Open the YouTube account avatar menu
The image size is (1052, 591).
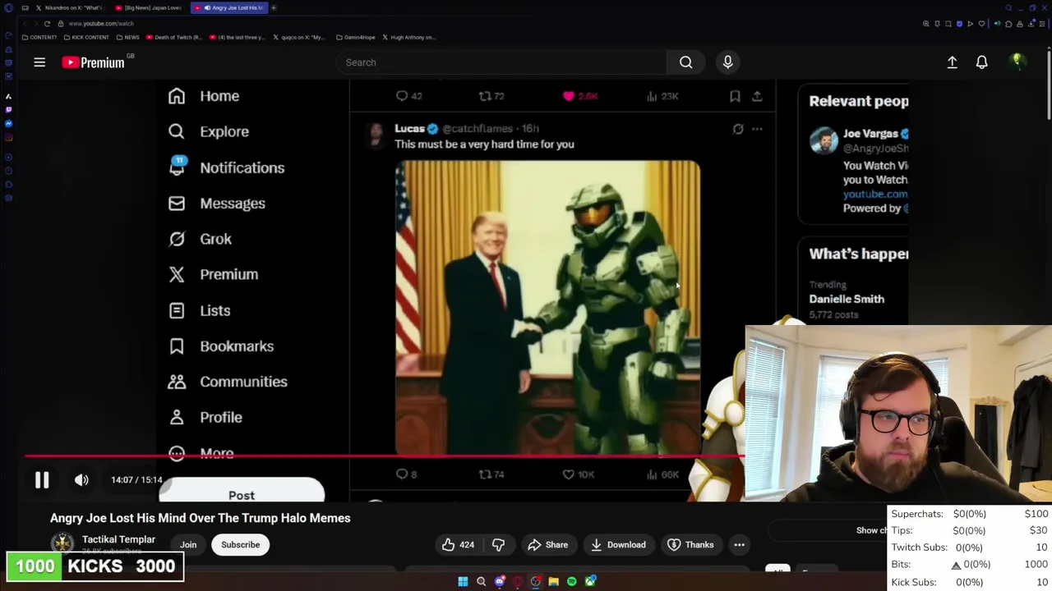[x=1017, y=62]
